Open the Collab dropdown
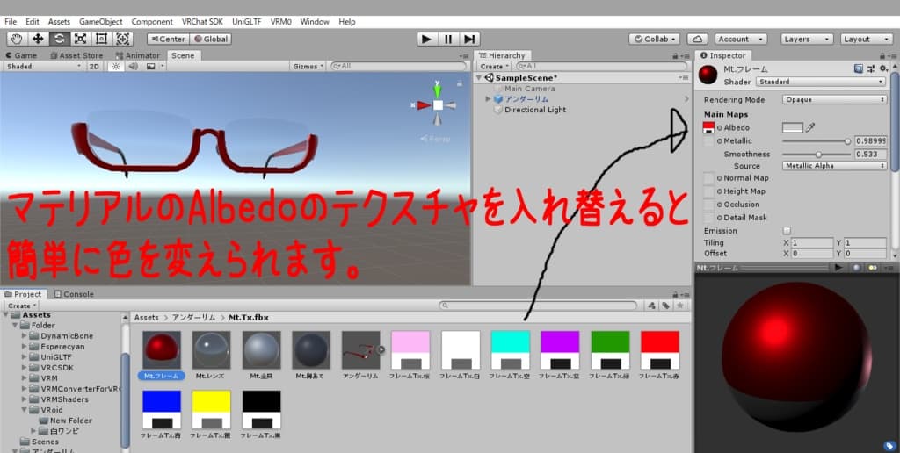This screenshot has width=900, height=453. pyautogui.click(x=654, y=39)
